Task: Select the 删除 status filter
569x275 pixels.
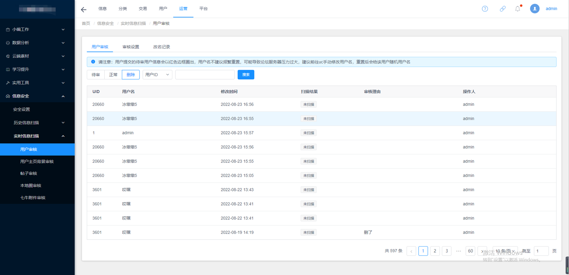Action: [131, 75]
